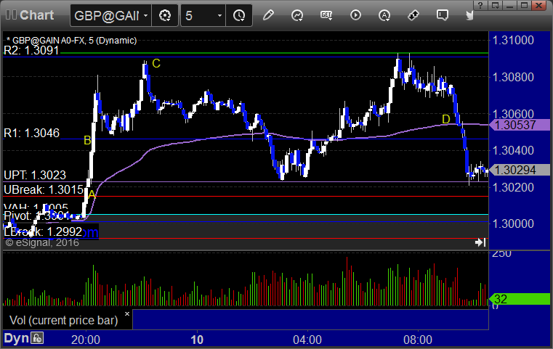
Task: Click the 1.30800 price axis label
Action: (x=513, y=77)
